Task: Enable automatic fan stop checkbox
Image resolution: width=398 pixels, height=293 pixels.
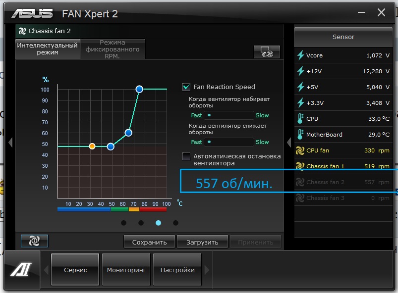Action: [x=186, y=156]
